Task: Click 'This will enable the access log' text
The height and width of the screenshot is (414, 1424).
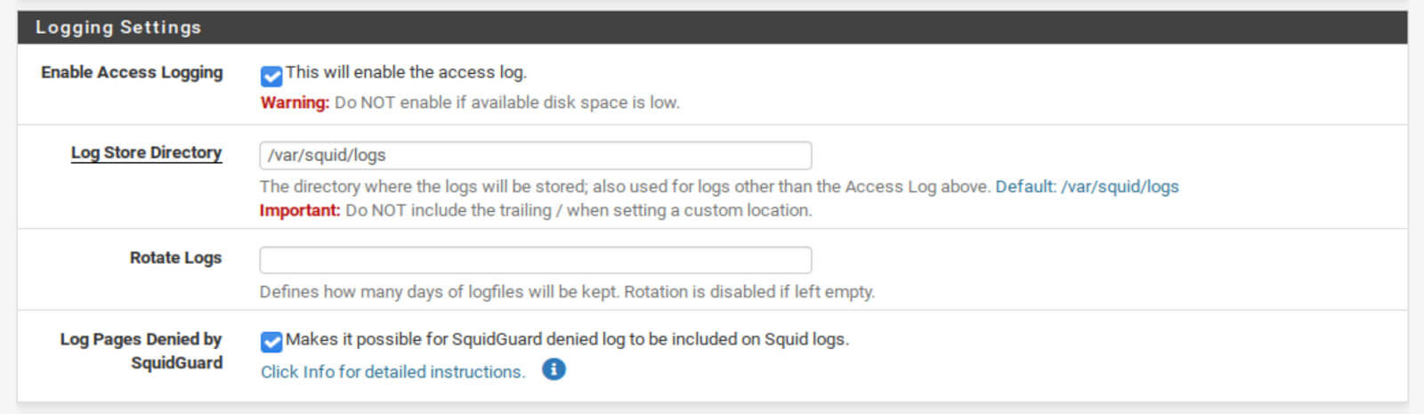Action: (x=406, y=72)
